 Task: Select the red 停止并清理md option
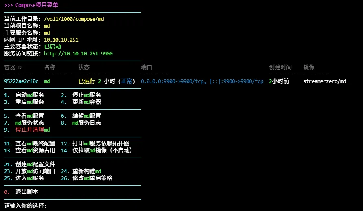point(33,130)
